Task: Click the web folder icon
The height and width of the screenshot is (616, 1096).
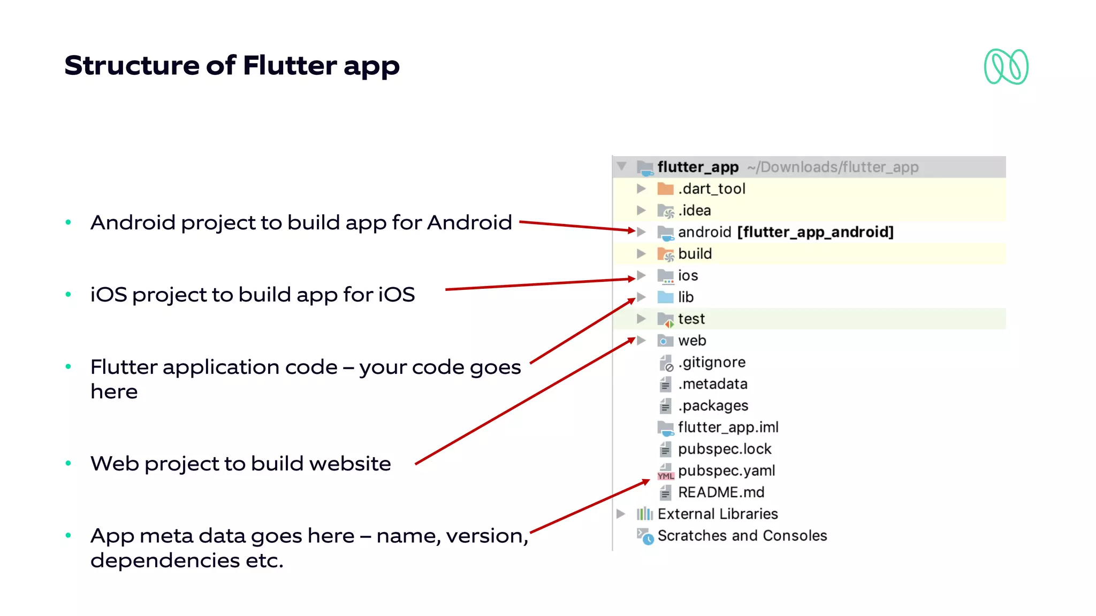Action: [x=665, y=341]
